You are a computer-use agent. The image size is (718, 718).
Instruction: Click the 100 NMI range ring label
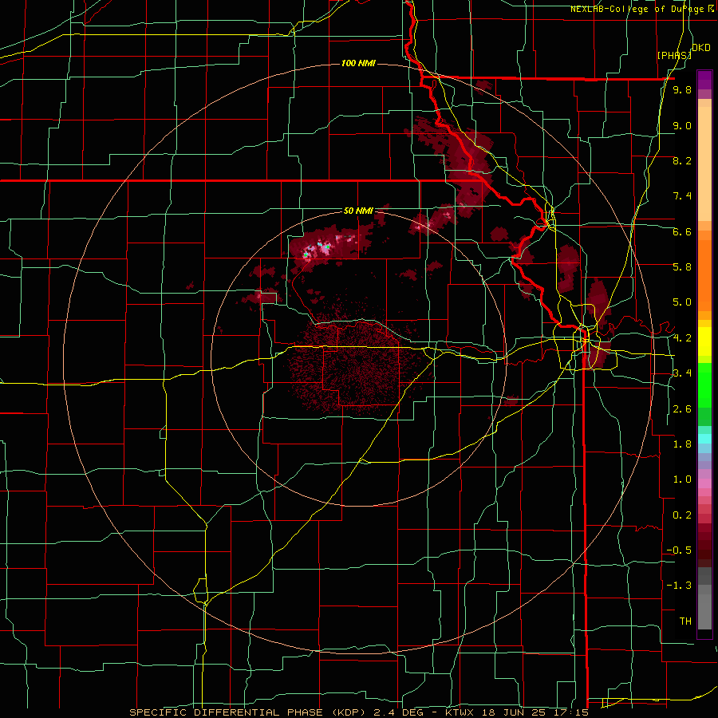click(358, 63)
